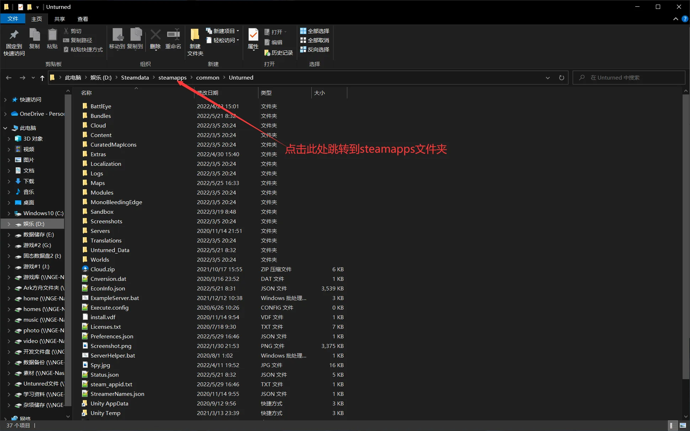690x431 pixels.
Task: Click the help question mark icon
Action: (x=685, y=19)
